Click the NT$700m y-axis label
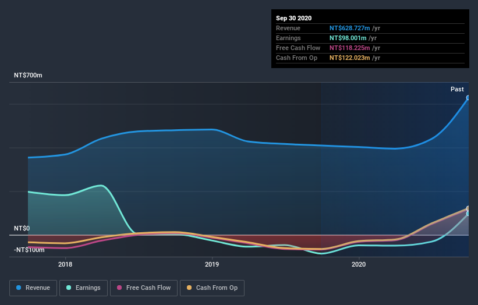Screen dimensions: 478x305 [x=28, y=75]
